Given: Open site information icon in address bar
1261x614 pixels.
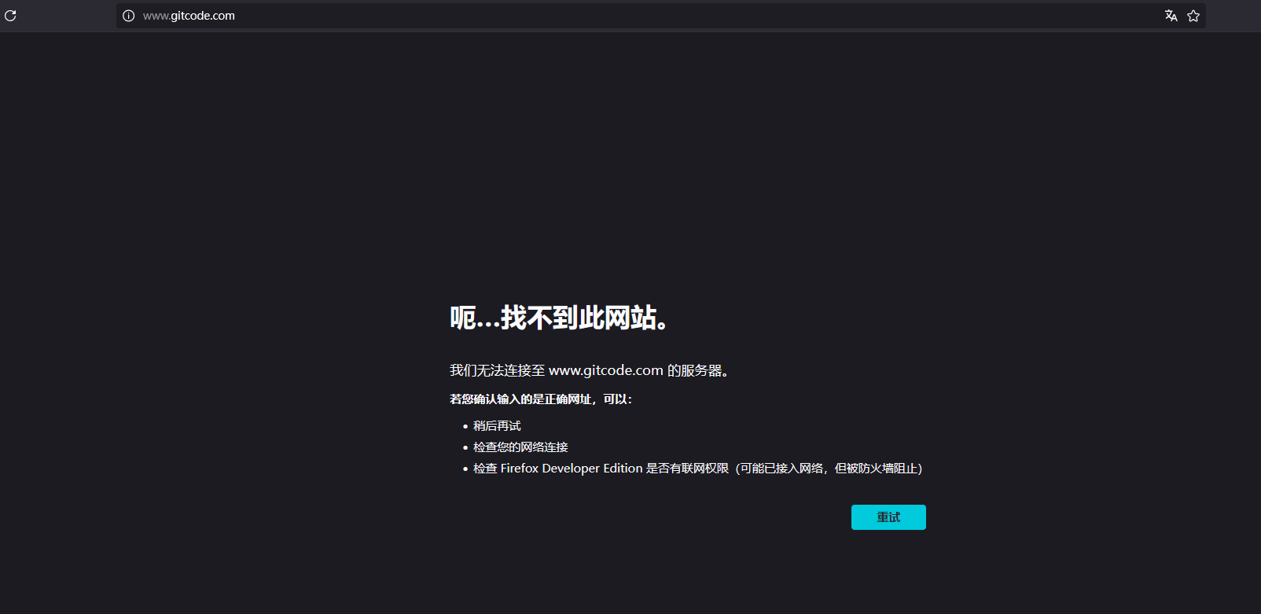Looking at the screenshot, I should [x=129, y=16].
